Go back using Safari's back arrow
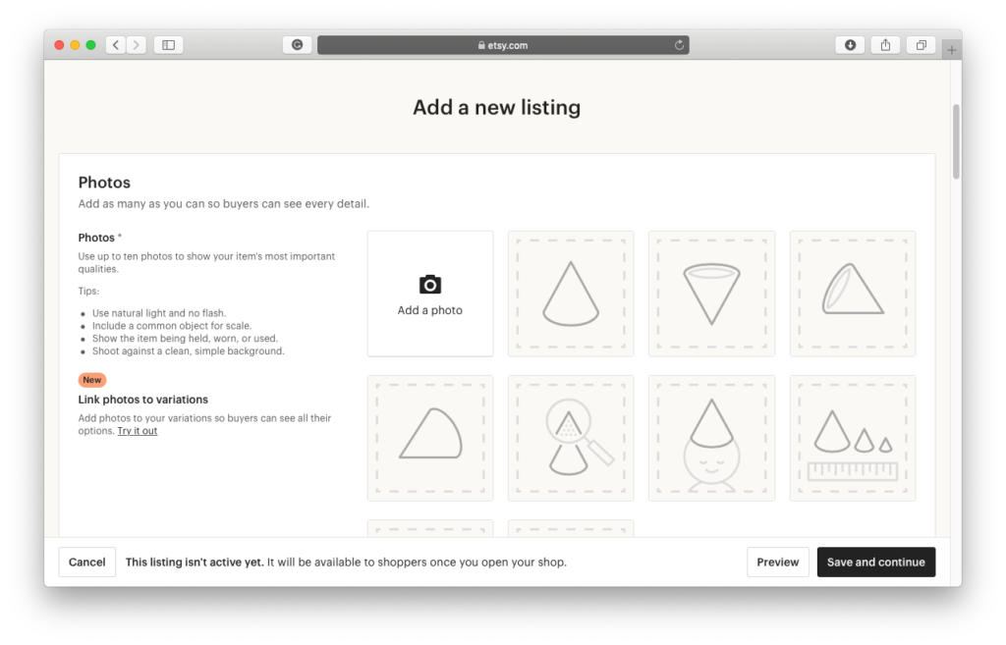 (x=116, y=45)
